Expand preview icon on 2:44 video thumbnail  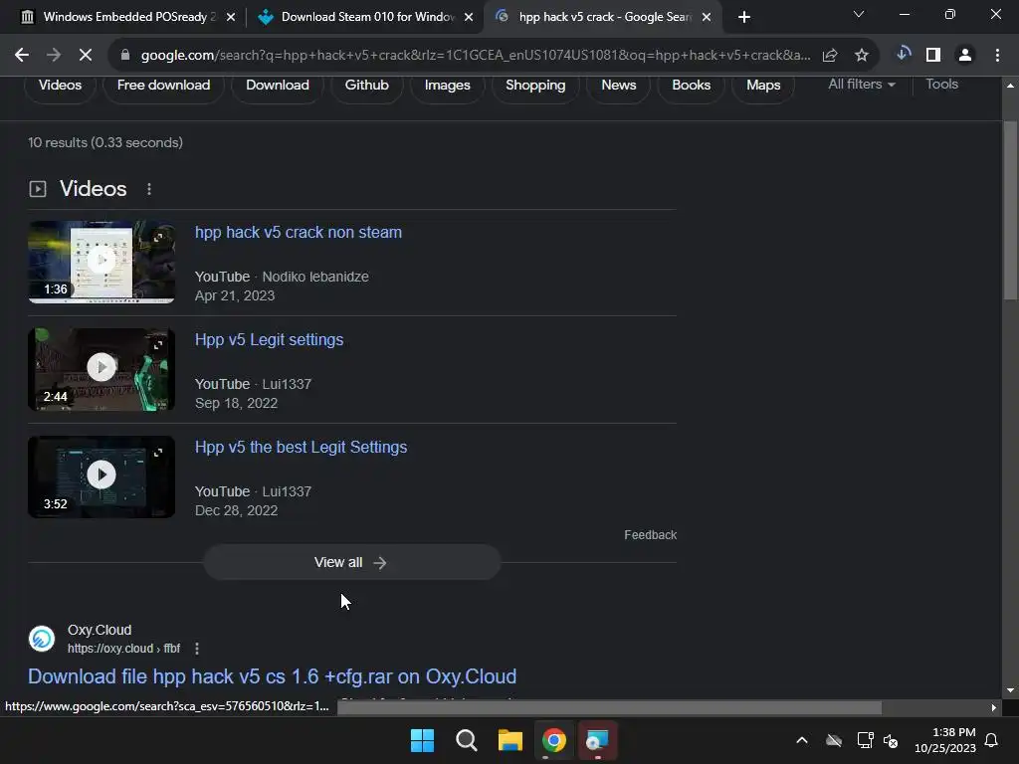(158, 344)
